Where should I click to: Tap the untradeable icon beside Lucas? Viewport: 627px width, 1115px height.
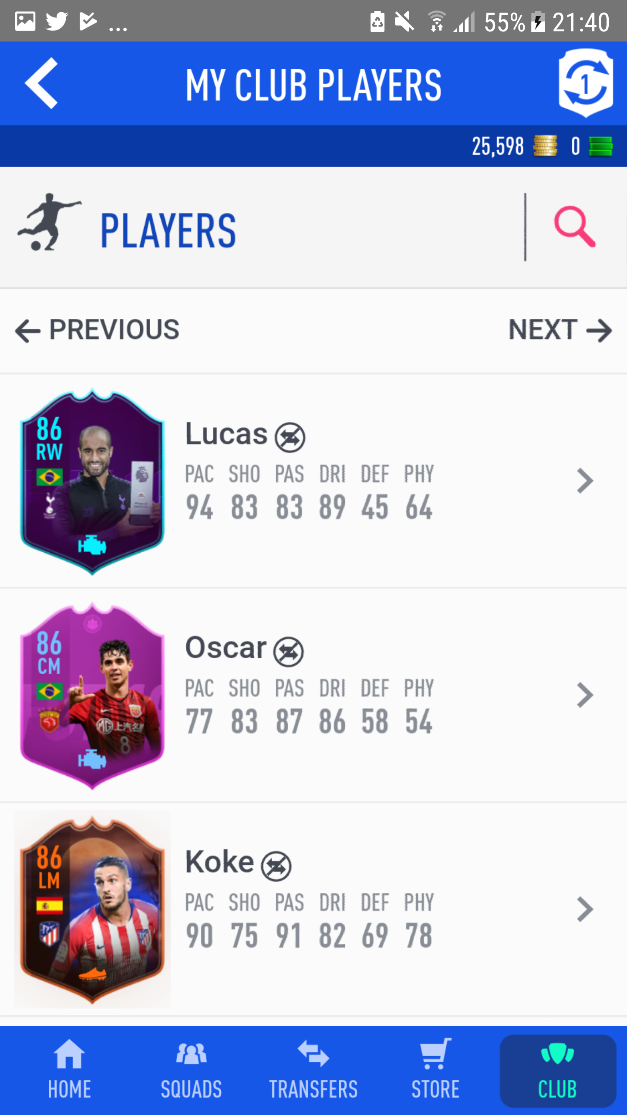pos(290,437)
